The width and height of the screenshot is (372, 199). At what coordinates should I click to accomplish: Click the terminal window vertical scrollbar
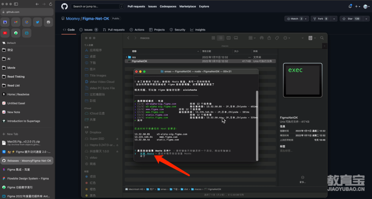click(x=257, y=125)
